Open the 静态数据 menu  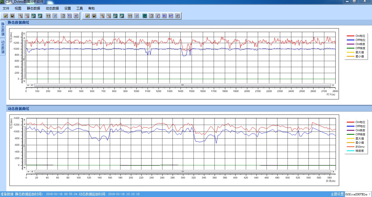point(33,8)
